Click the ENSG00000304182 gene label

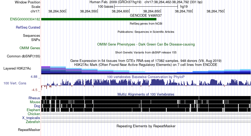tap(25, 19)
